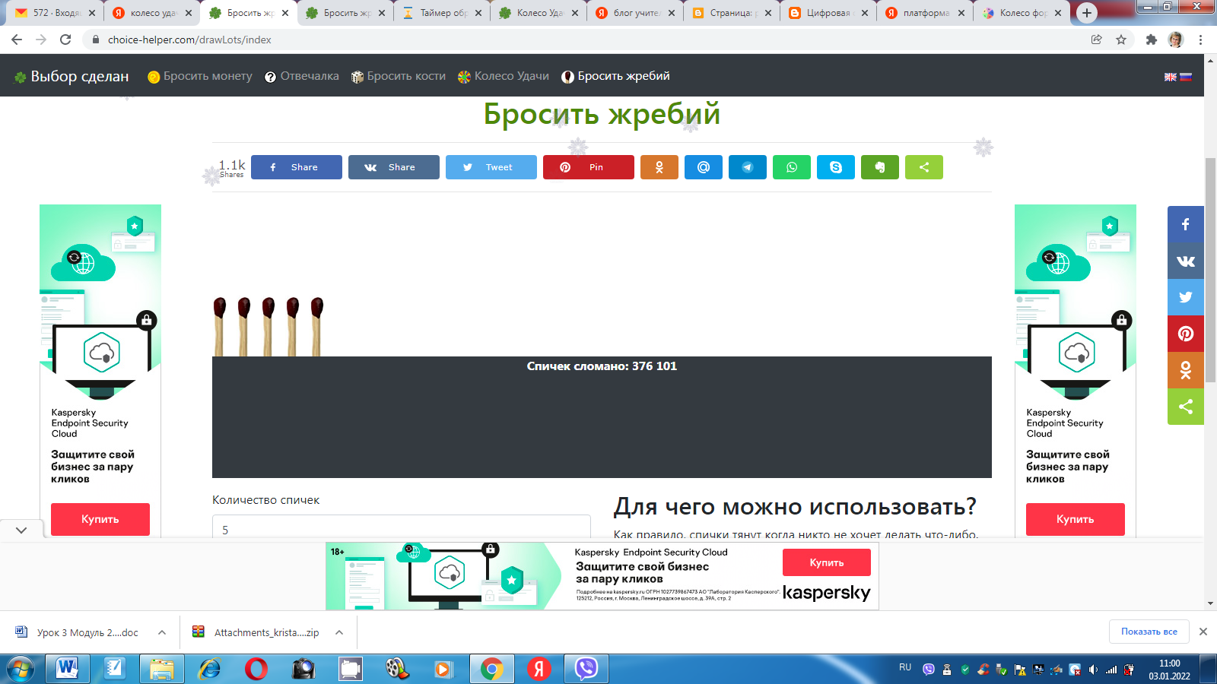This screenshot has width=1217, height=684.
Task: Share via Telegram icon
Action: pyautogui.click(x=748, y=167)
